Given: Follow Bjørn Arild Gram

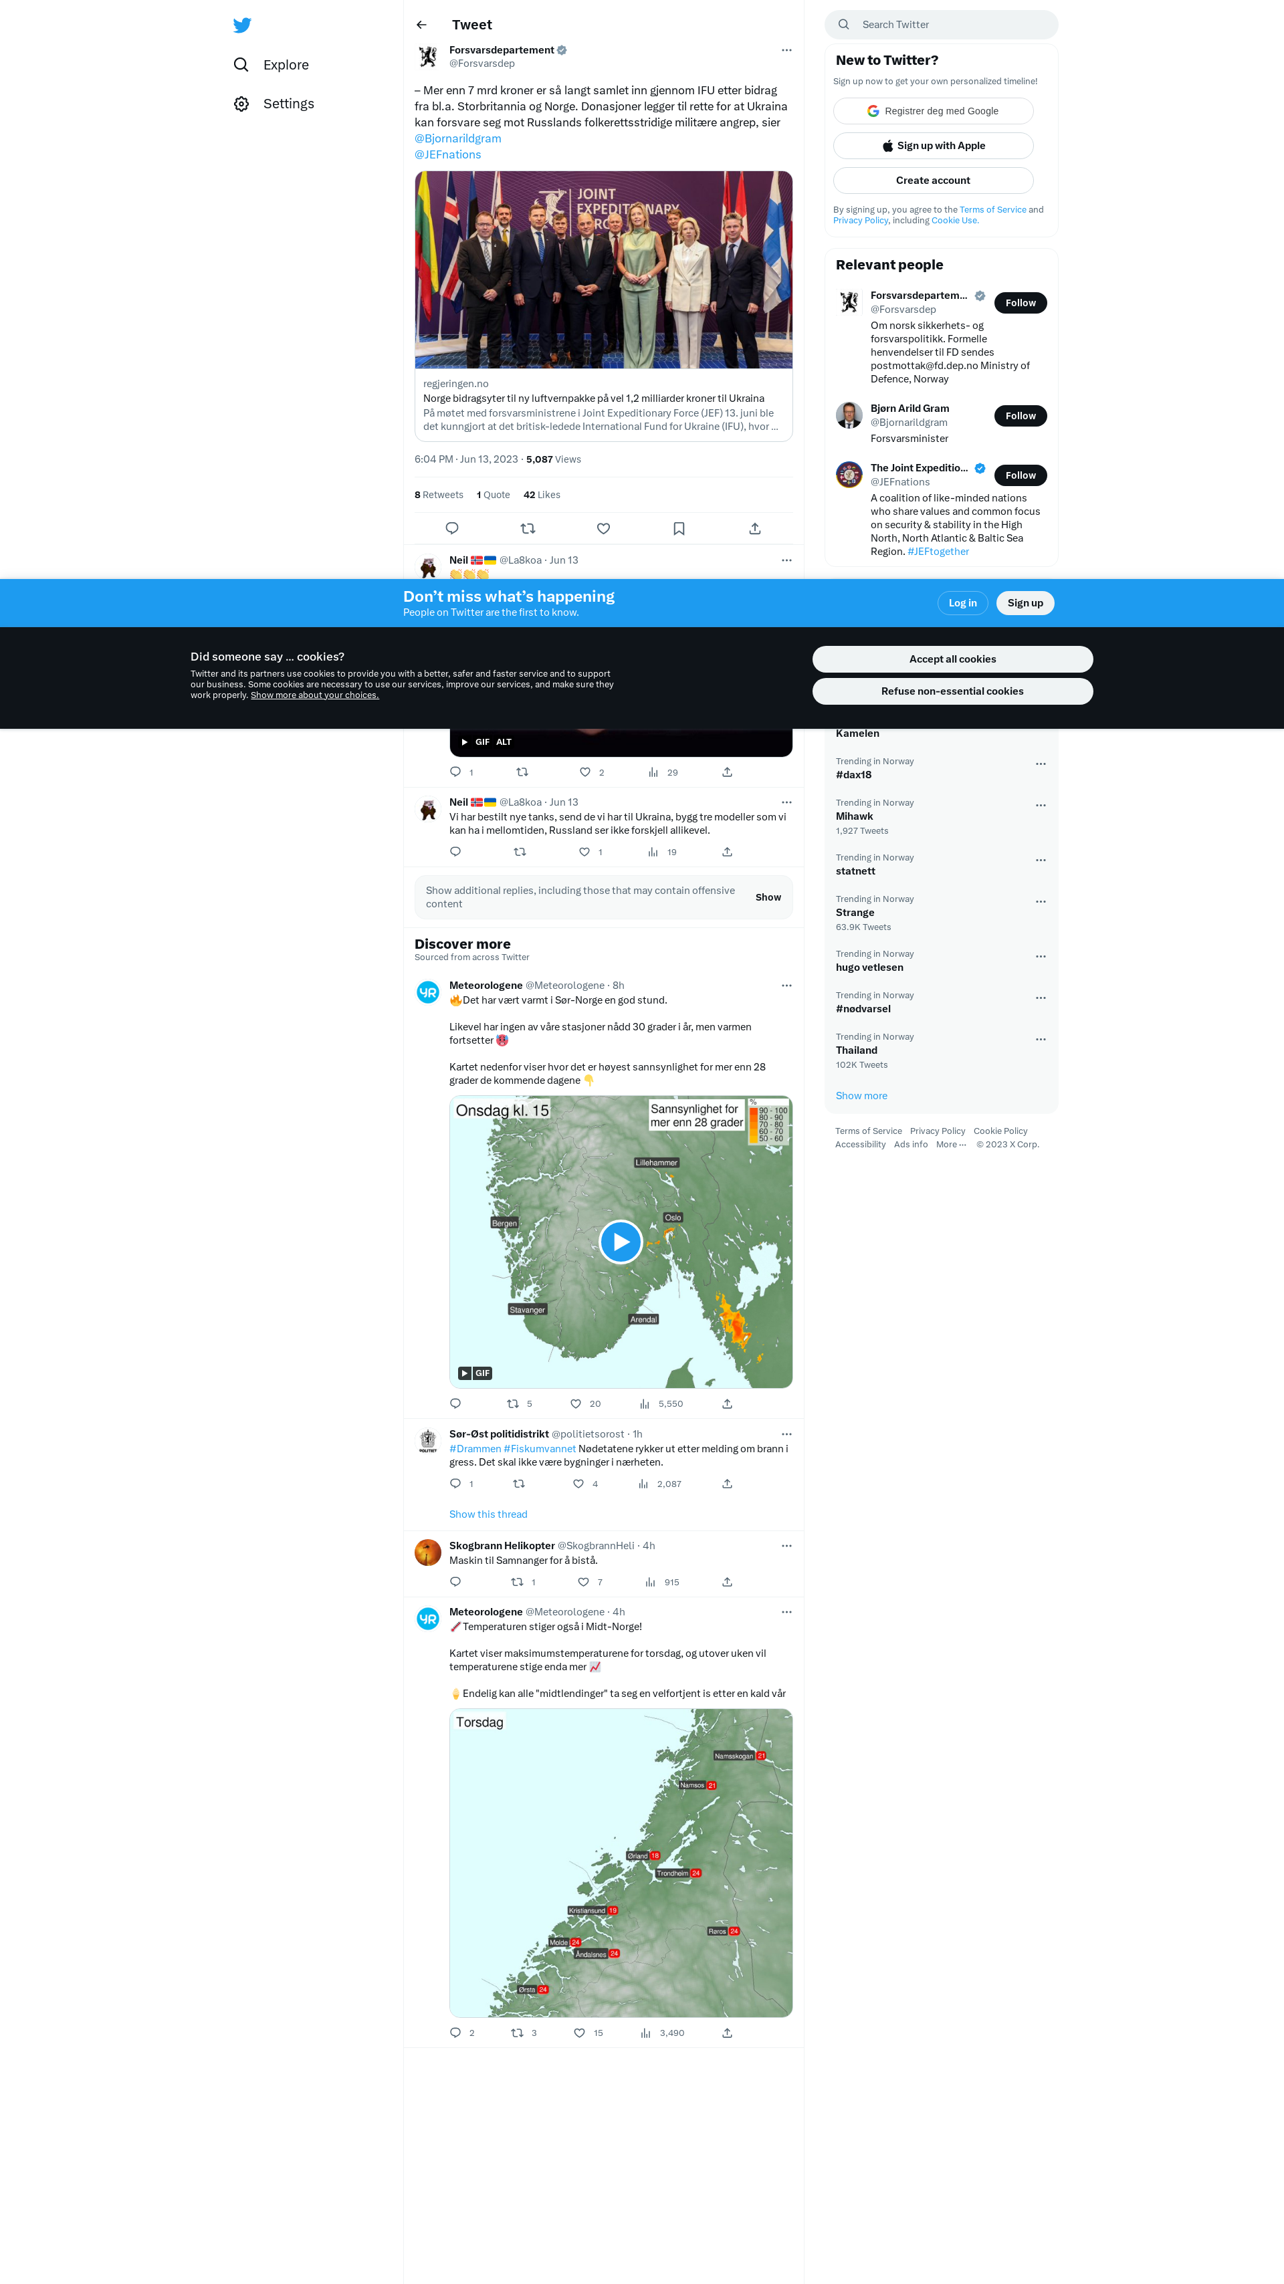Looking at the screenshot, I should click(1021, 416).
